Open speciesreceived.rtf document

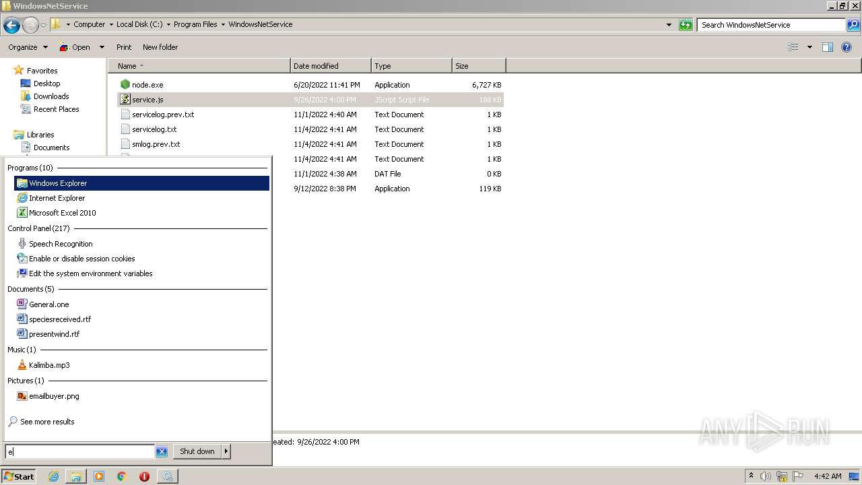coord(141,319)
